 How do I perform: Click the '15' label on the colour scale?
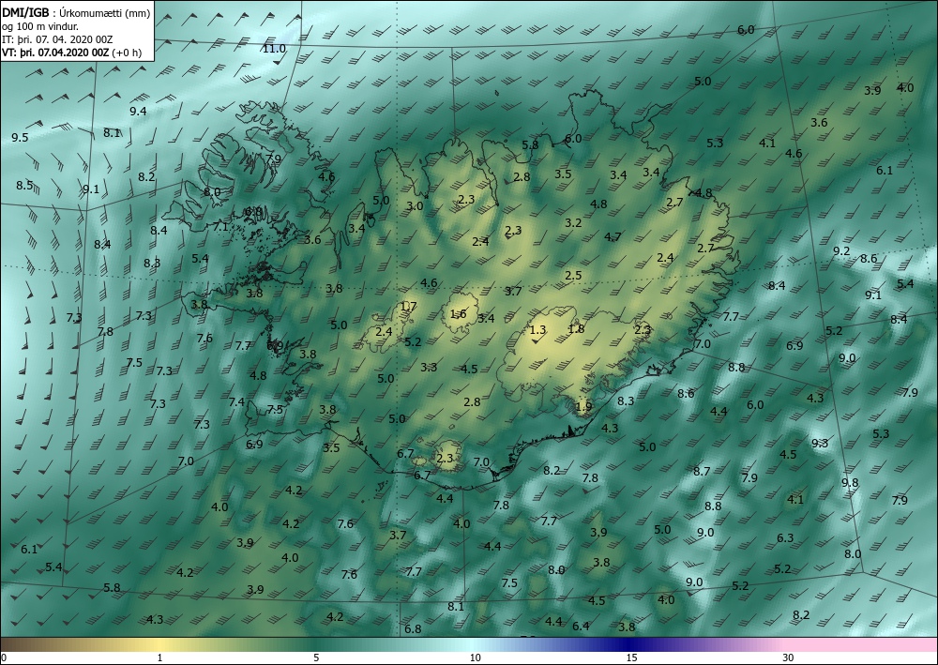pyautogui.click(x=631, y=657)
